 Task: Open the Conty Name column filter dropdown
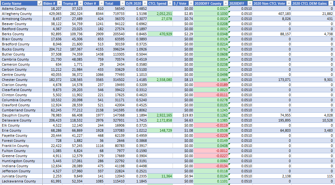[x=40, y=3]
